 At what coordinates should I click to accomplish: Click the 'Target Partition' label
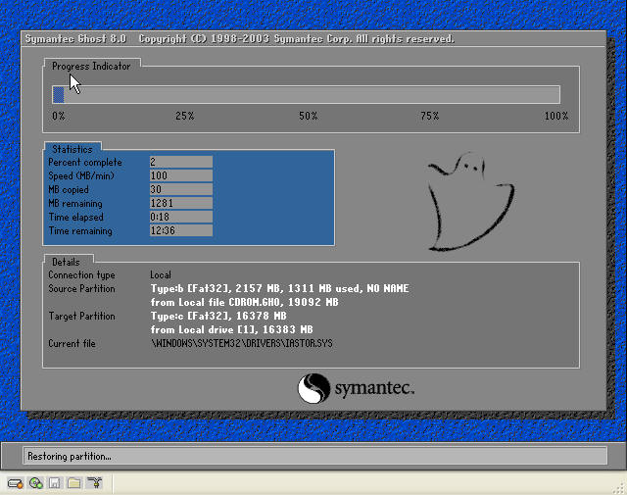(81, 317)
